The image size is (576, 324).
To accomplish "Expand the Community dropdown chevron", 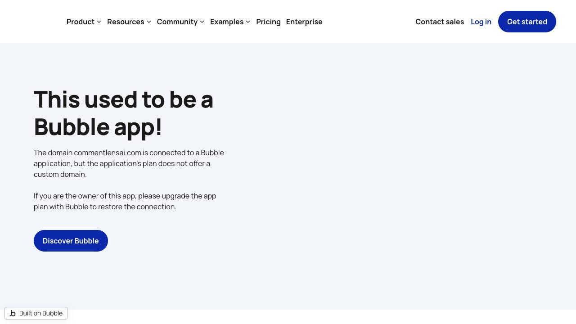I will point(202,22).
